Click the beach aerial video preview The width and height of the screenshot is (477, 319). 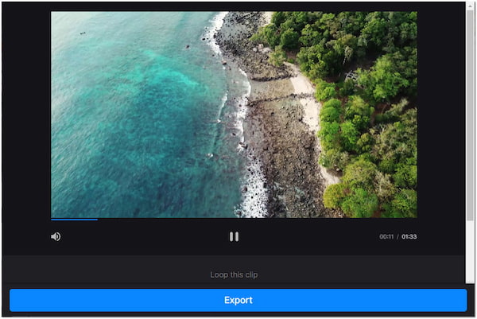pos(234,115)
